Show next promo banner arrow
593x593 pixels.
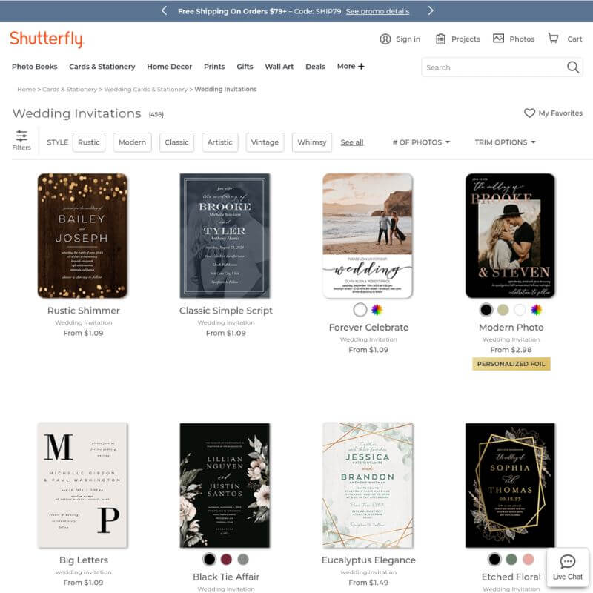tap(431, 10)
